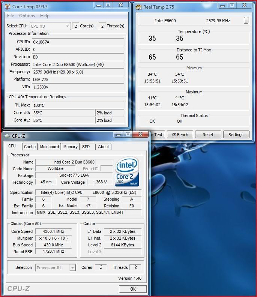Click the Specification text in CPU-Z
This screenshot has height=297, width=257.
[88, 192]
